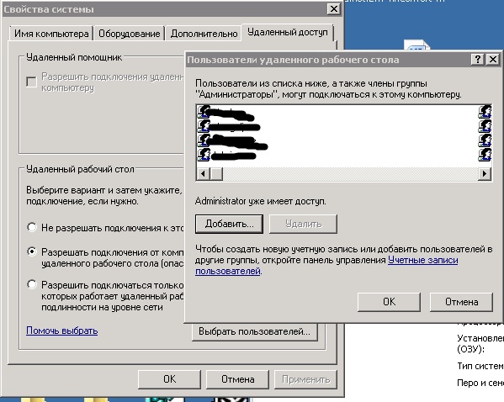504x402 pixels.
Task: Open the Оборудование tab
Action: 130,34
